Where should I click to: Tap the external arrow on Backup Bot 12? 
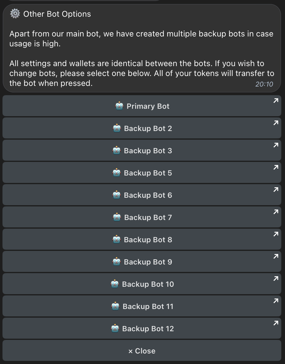point(276,323)
